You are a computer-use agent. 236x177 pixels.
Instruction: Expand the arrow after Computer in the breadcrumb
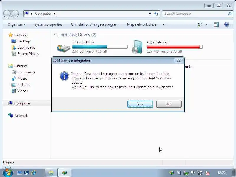coord(55,14)
